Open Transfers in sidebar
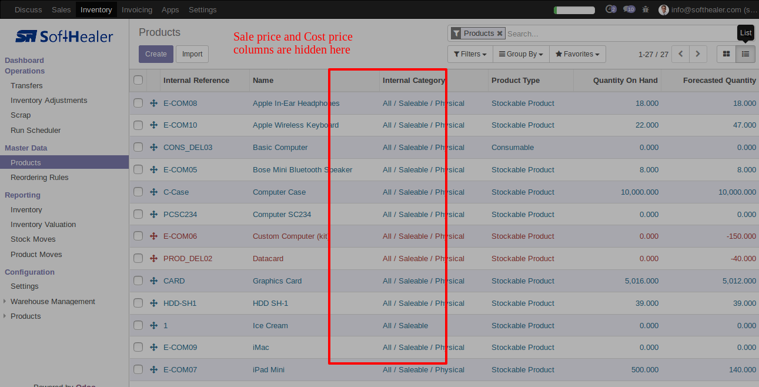This screenshot has height=387, width=759. click(x=26, y=86)
